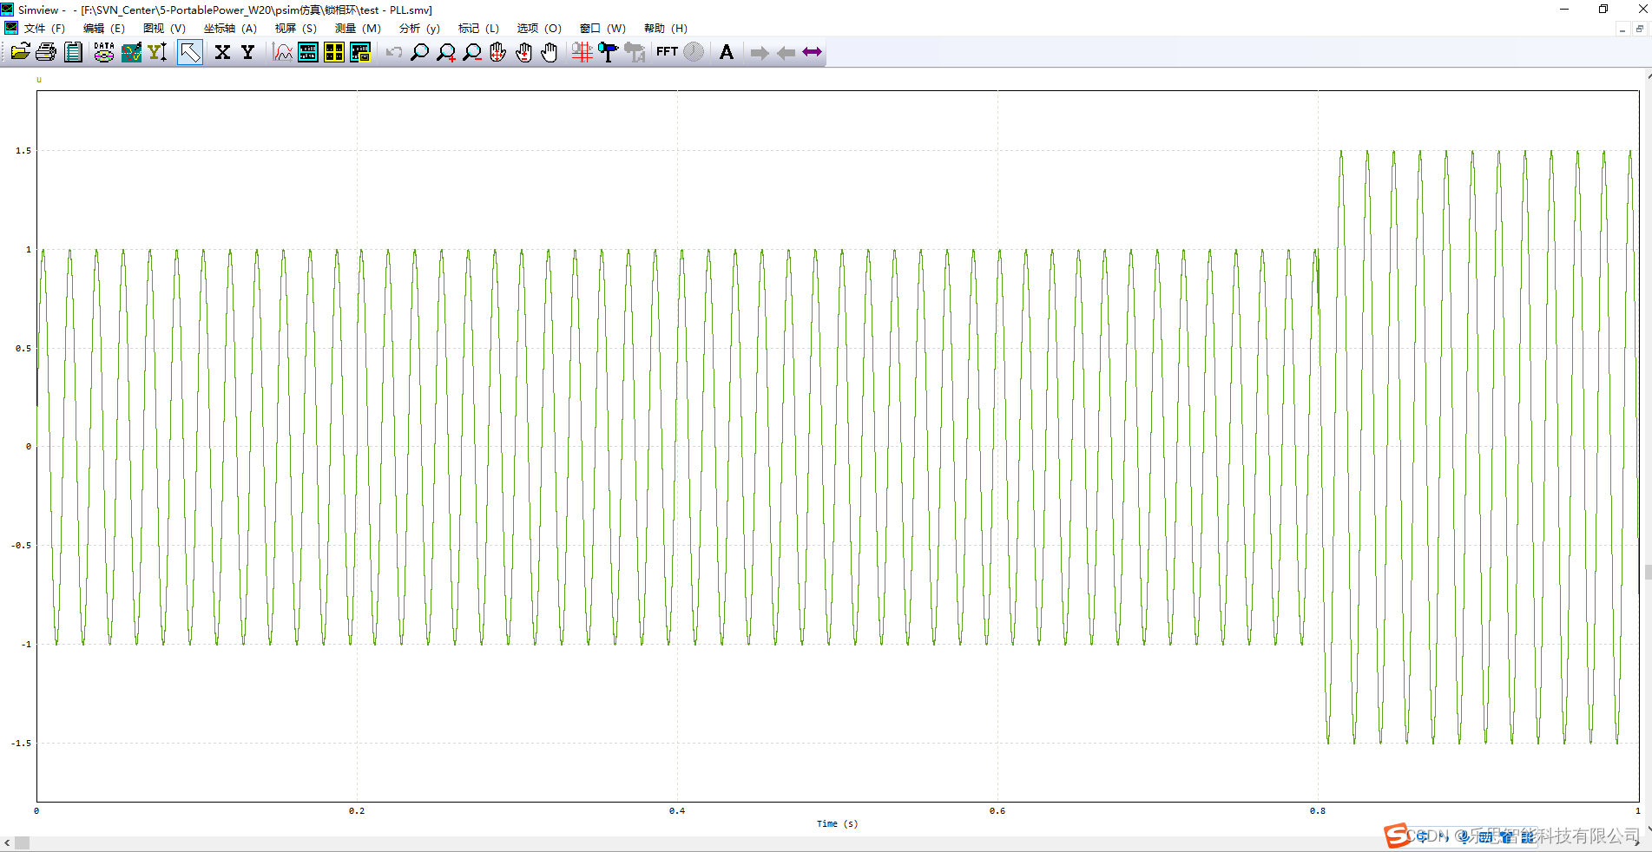Open the 选项 (O) menu

539,29
